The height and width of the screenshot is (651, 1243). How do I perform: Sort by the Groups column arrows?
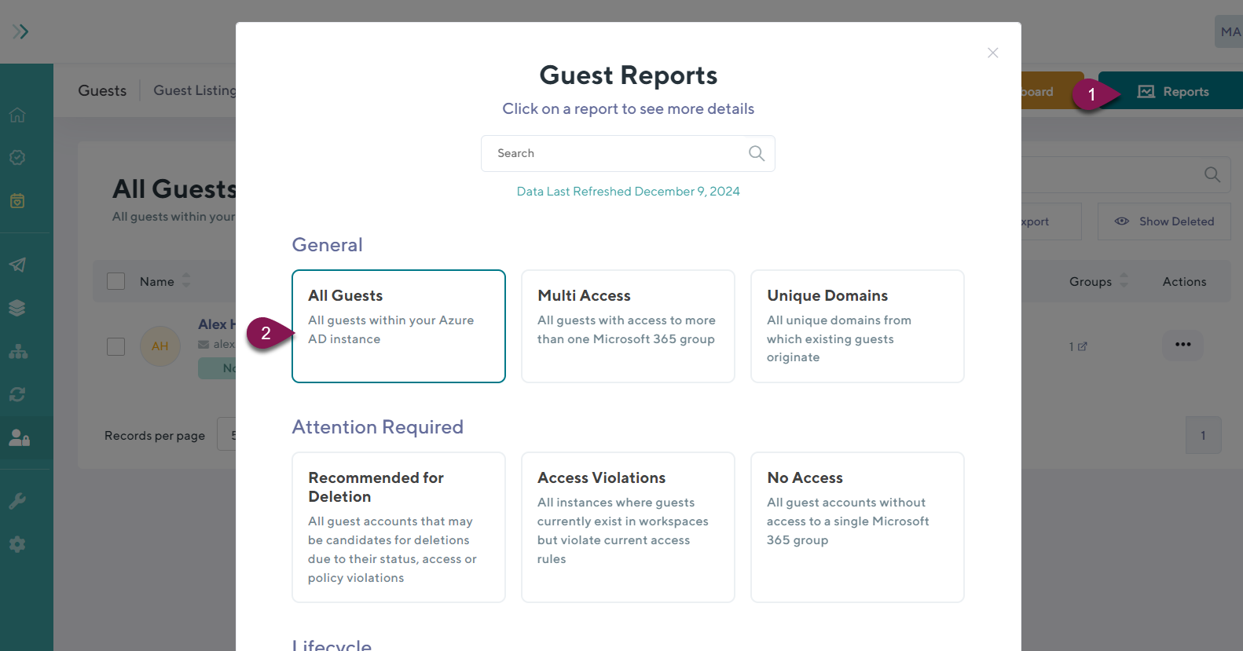pos(1124,281)
